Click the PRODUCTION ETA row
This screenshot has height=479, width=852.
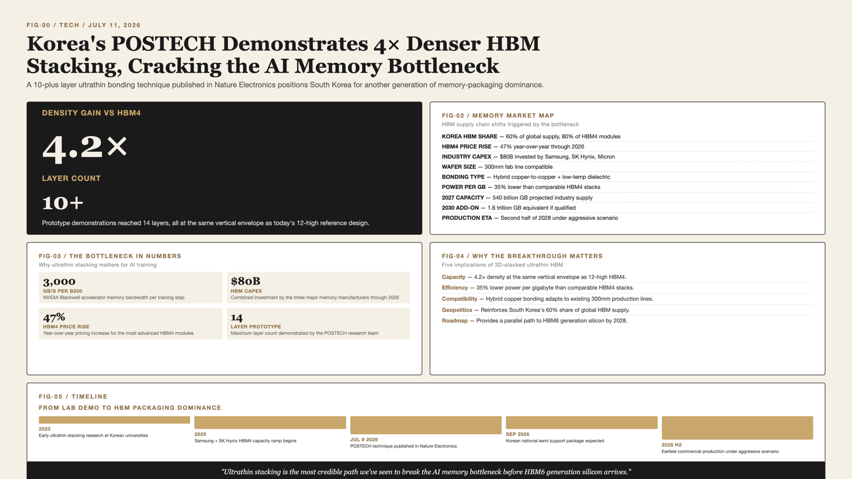point(627,218)
